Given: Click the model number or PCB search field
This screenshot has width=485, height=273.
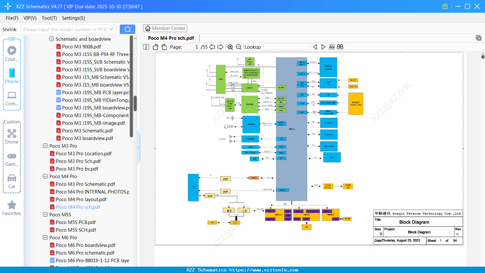Looking at the screenshot, I should pos(68,29).
